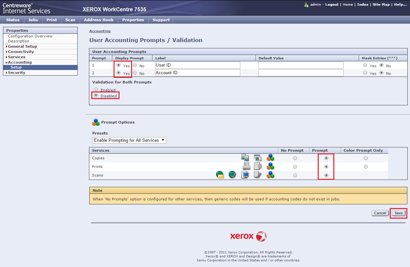410x267 pixels.
Task: Click the computer monitor icon in Scans row
Action: pyautogui.click(x=245, y=175)
